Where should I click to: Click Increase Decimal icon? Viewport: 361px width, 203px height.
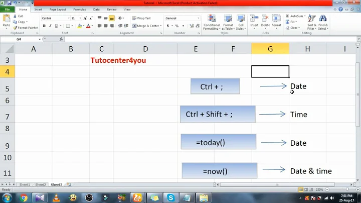click(x=192, y=26)
